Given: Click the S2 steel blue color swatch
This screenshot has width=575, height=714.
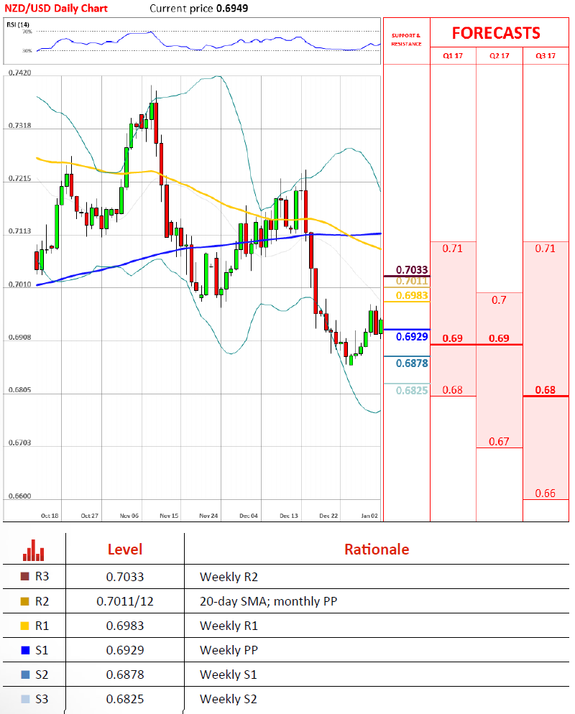Looking at the screenshot, I should (25, 674).
